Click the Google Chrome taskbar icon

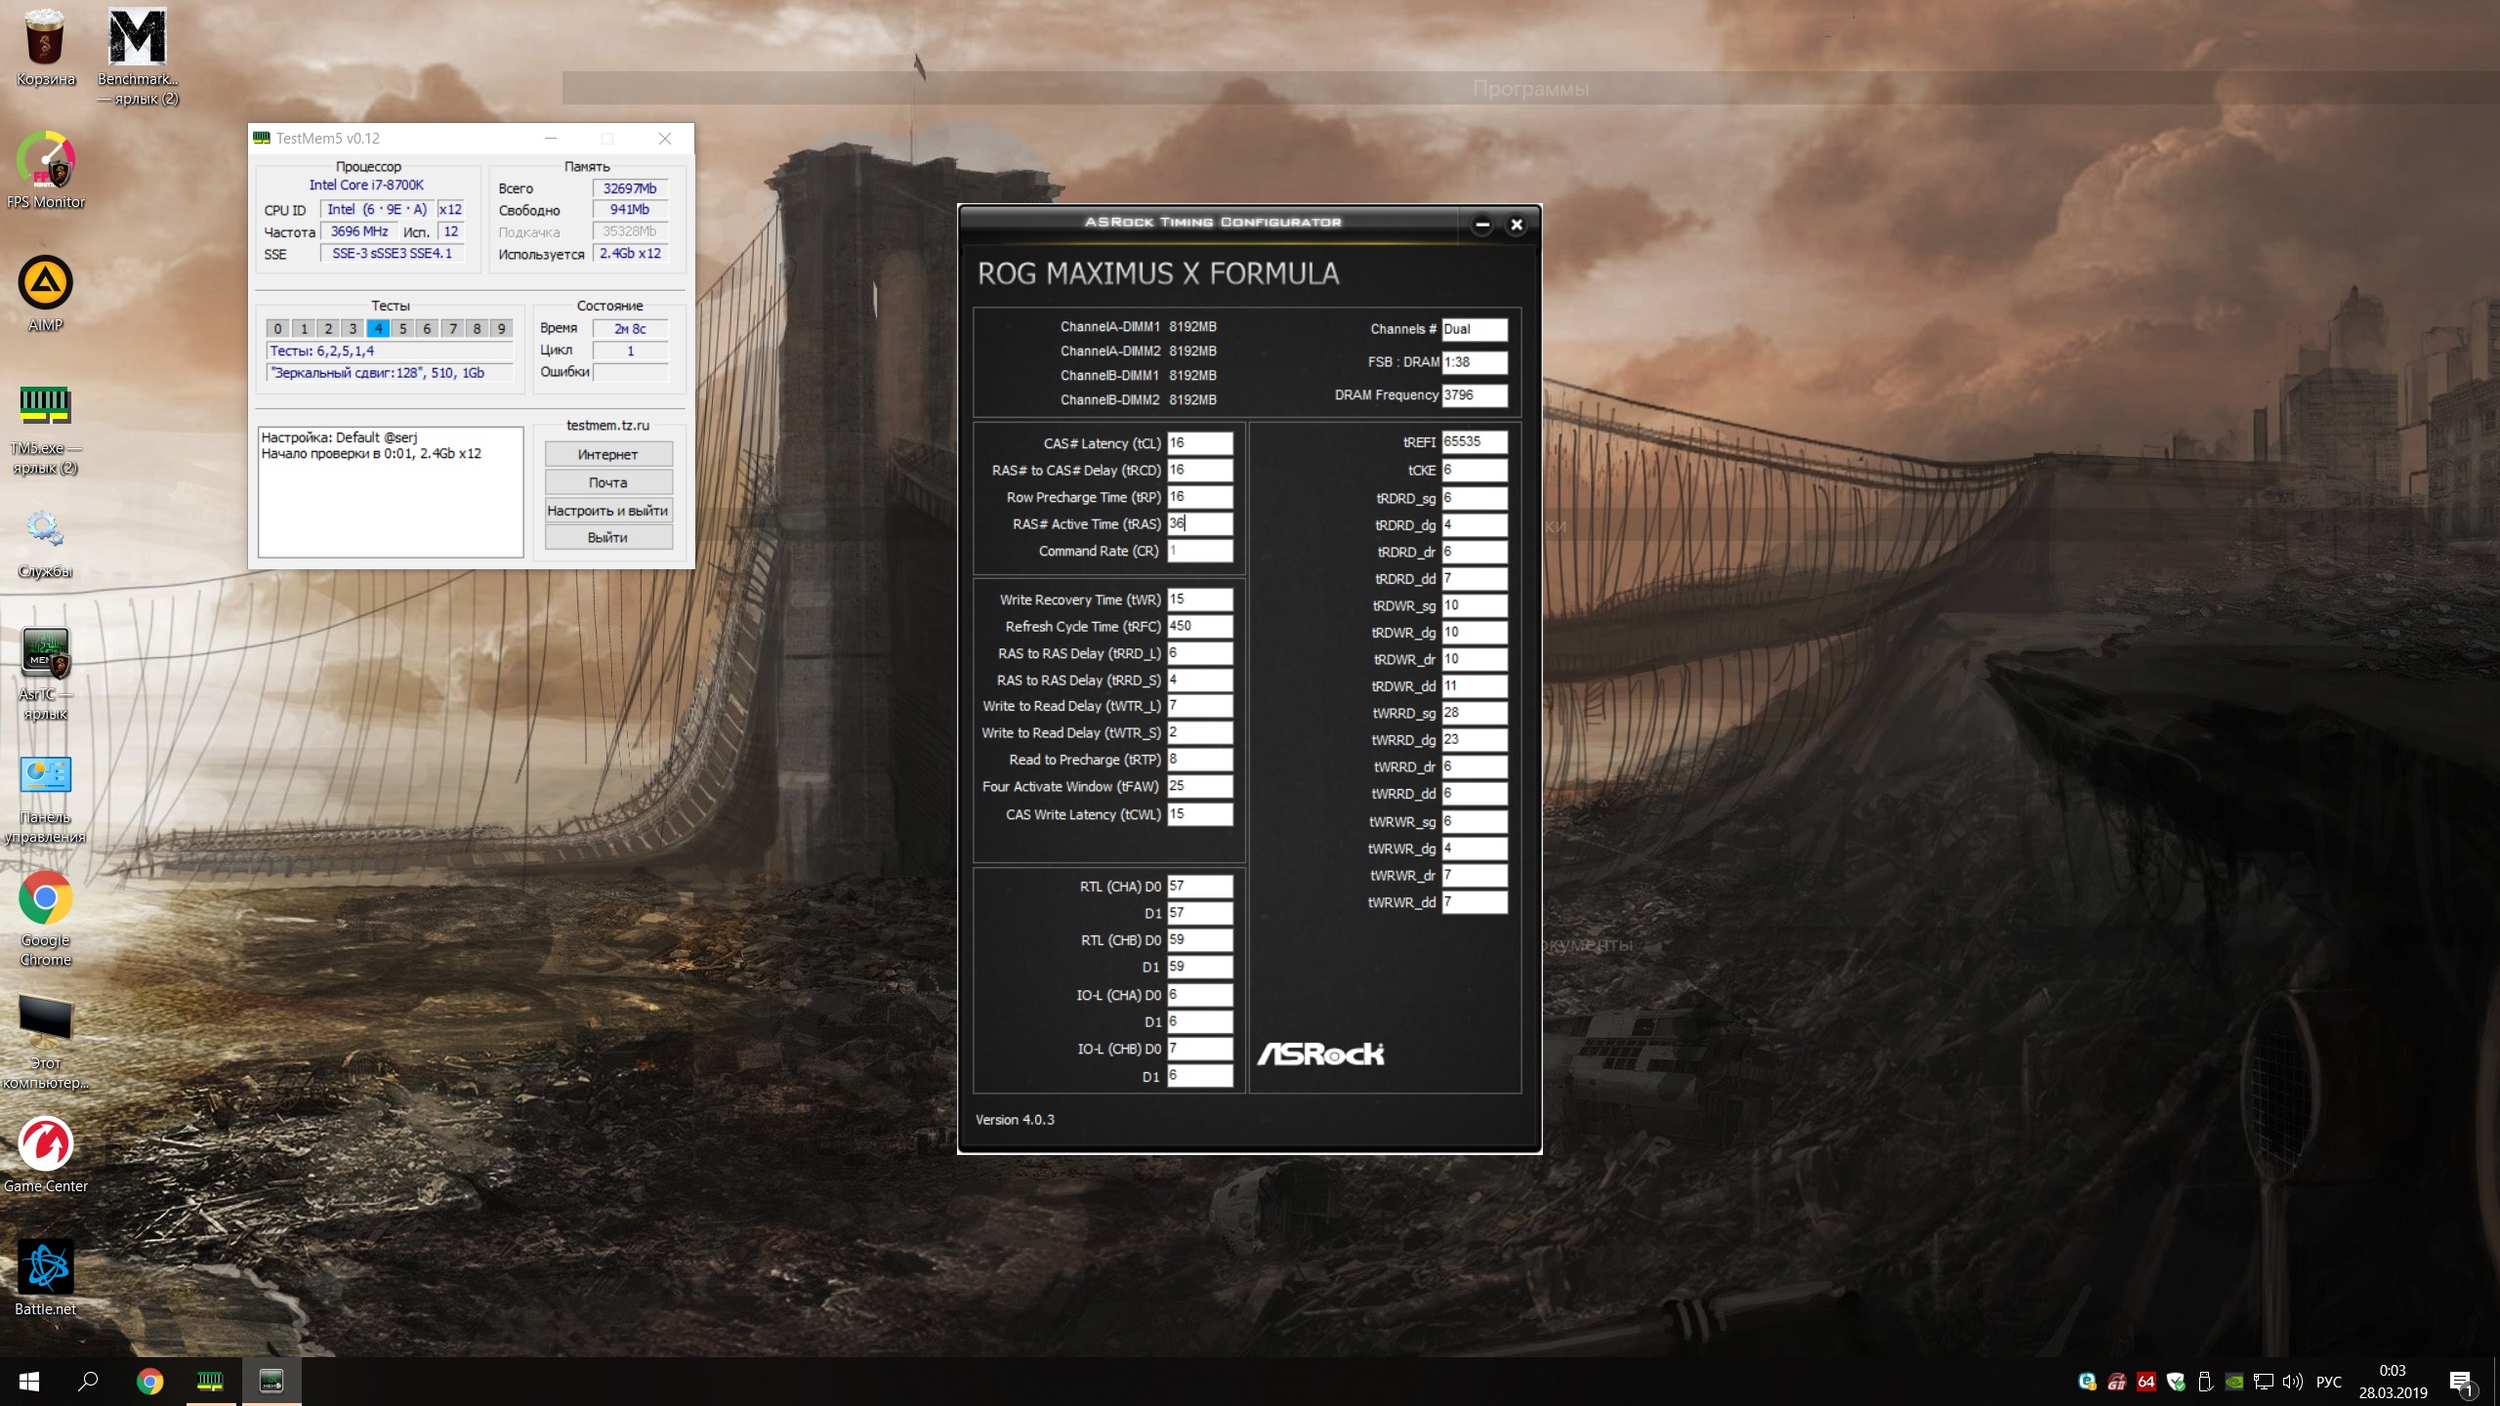pos(149,1381)
